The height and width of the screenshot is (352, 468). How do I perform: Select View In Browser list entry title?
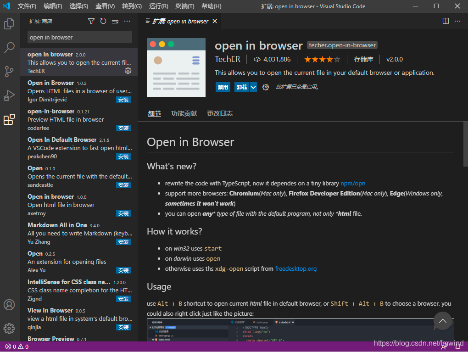tap(50, 311)
